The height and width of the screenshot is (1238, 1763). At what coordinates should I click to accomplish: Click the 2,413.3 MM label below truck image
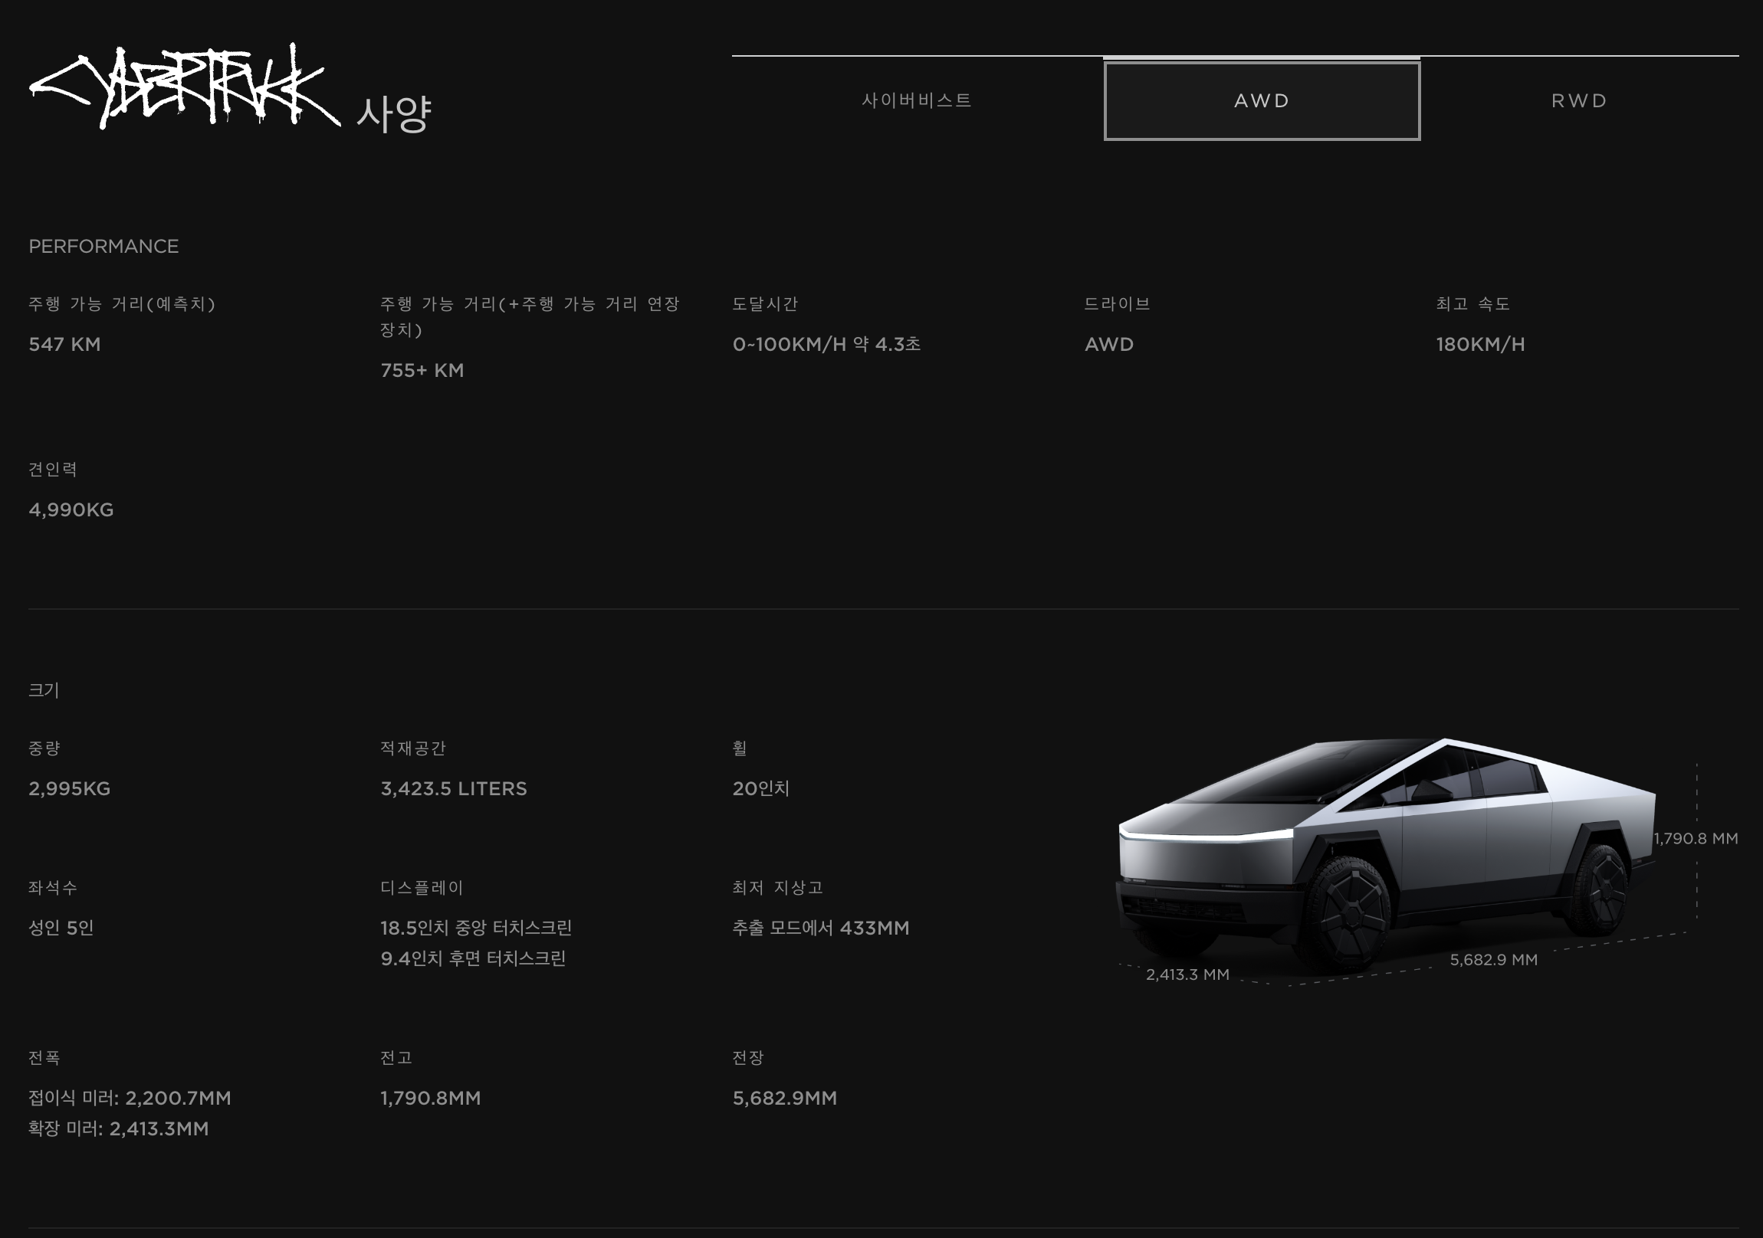pyautogui.click(x=1187, y=974)
